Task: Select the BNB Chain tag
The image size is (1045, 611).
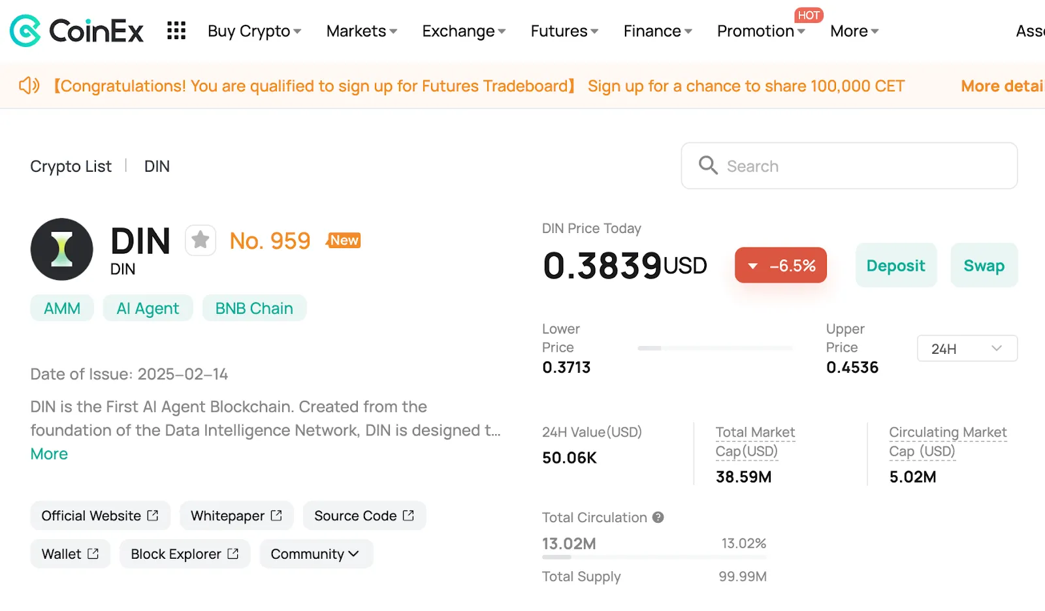Action: [254, 308]
